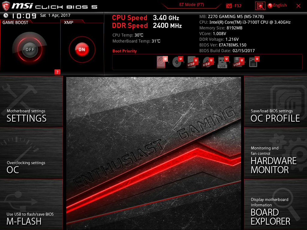The width and height of the screenshot is (307, 230).
Task: Click the GAME BOOST tab label
Action: pyautogui.click(x=15, y=22)
